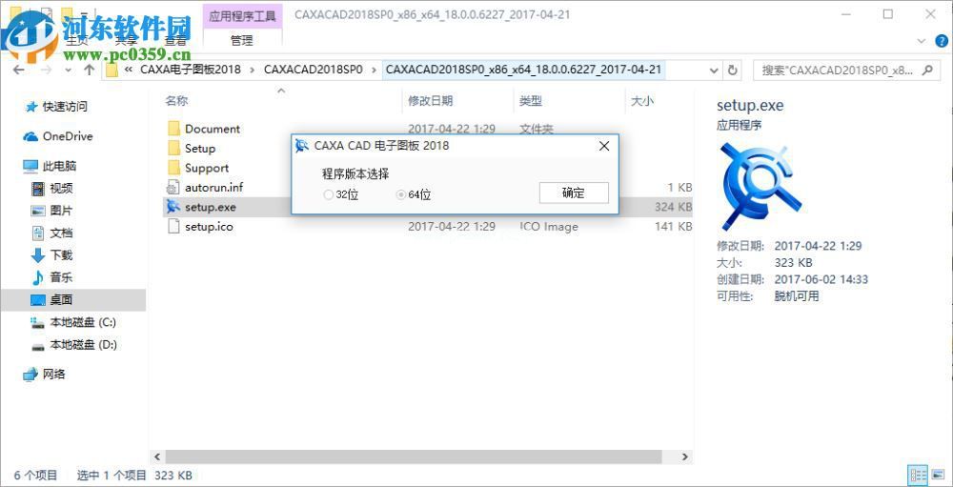Switch to details view icon

[x=917, y=475]
